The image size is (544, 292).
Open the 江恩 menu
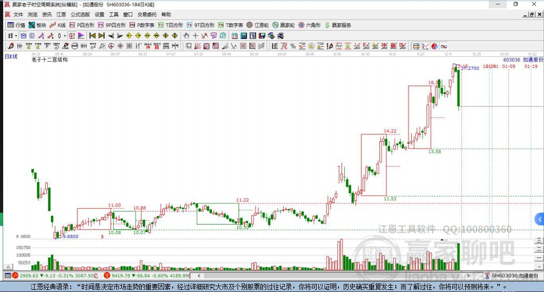(61, 14)
